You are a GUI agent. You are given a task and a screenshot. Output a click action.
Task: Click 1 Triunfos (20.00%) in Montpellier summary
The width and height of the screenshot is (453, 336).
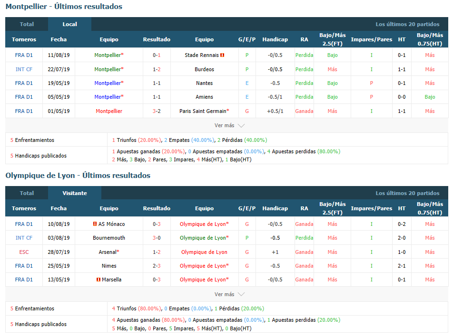coord(137,140)
